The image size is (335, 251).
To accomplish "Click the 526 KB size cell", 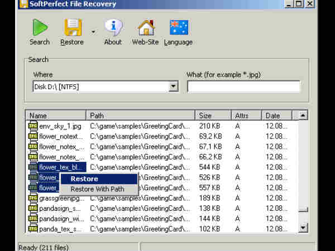I will click(x=209, y=177).
